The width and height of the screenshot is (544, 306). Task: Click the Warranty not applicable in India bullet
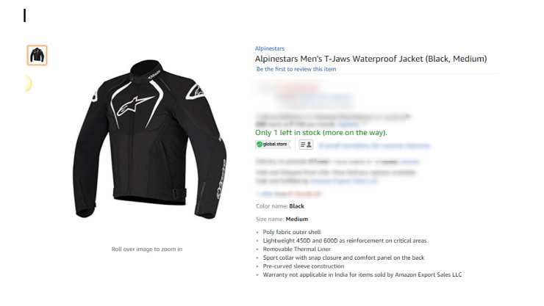point(362,275)
